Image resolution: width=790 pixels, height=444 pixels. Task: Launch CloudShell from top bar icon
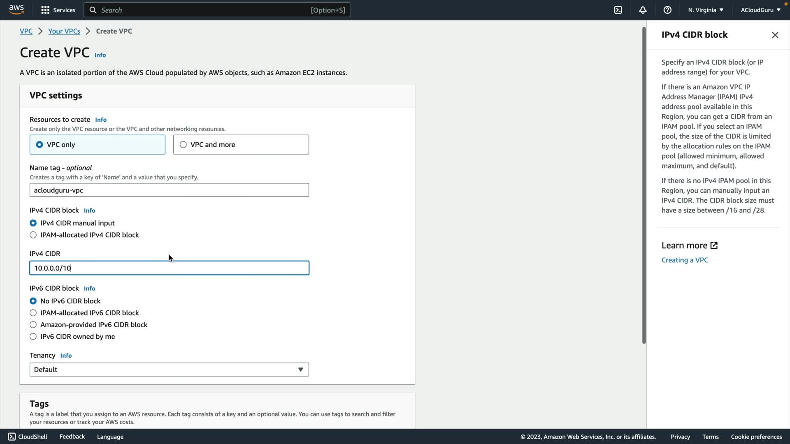618,10
